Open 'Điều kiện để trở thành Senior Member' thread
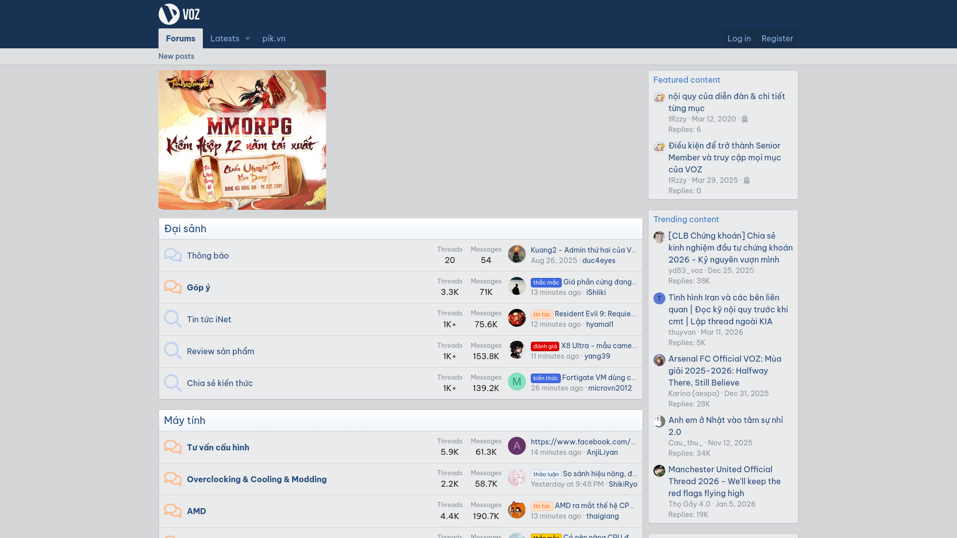 [x=725, y=157]
